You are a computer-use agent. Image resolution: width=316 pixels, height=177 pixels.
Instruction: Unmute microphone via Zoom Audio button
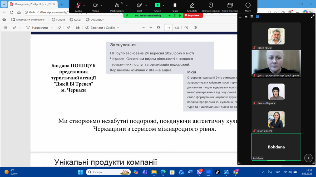pos(78,6)
